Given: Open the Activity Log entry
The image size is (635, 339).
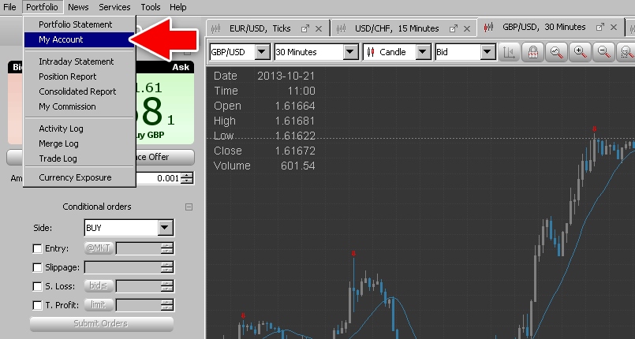Looking at the screenshot, I should (x=80, y=129).
